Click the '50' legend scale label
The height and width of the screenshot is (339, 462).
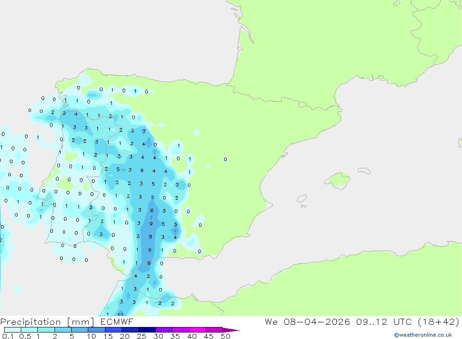click(226, 336)
